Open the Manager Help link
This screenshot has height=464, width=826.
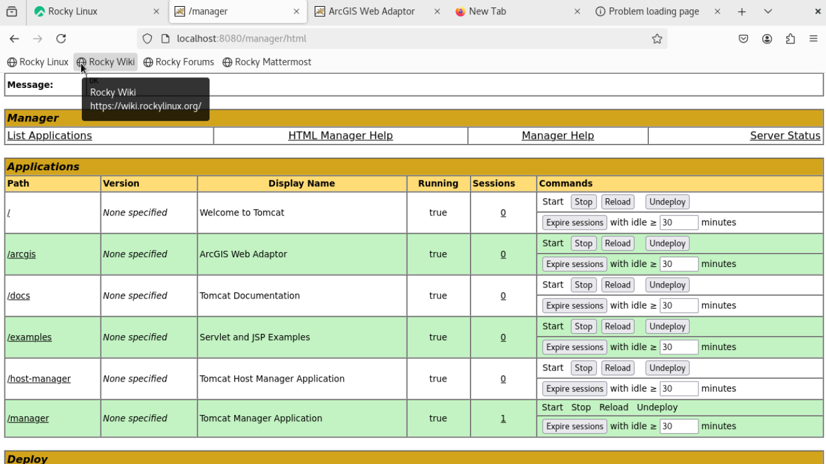[x=558, y=136]
